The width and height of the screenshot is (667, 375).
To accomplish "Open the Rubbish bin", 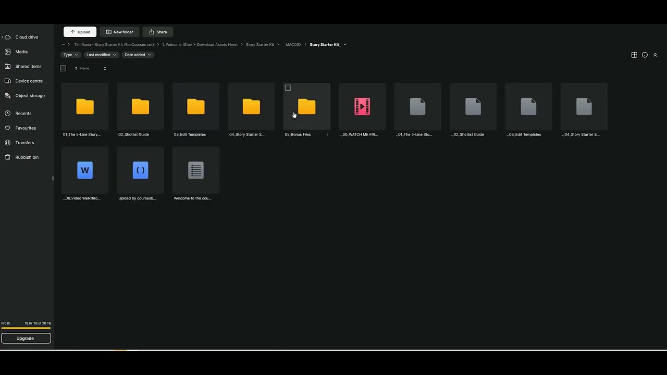I will 27,157.
